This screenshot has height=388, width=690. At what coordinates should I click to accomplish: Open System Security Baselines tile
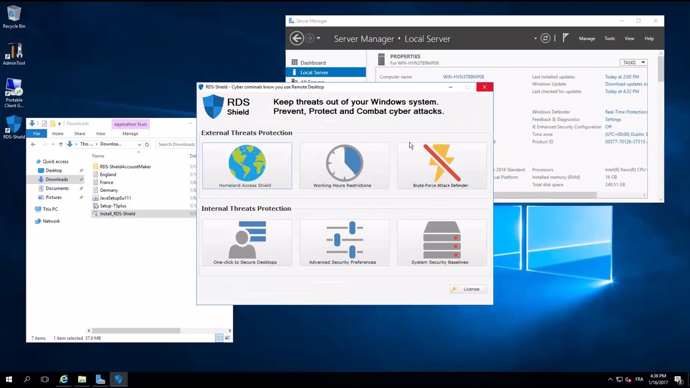coord(441,242)
